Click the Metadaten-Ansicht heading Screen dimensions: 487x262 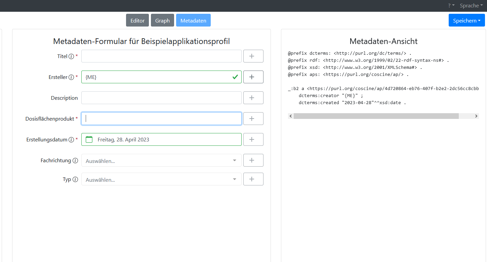(x=383, y=41)
